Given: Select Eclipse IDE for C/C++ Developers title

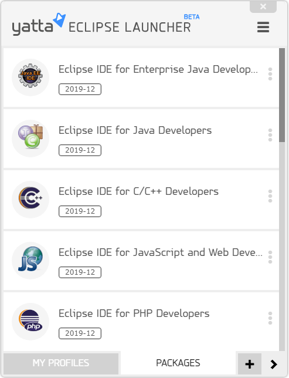Looking at the screenshot, I should (x=138, y=191).
